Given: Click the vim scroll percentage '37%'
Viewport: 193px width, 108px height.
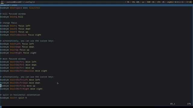Looking at the screenshot, I should 189,104.
